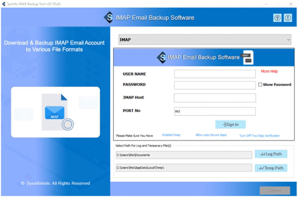Screen dimensions: 298x197
Task: Click the SysInfo S logo in the header
Action: 109,18
